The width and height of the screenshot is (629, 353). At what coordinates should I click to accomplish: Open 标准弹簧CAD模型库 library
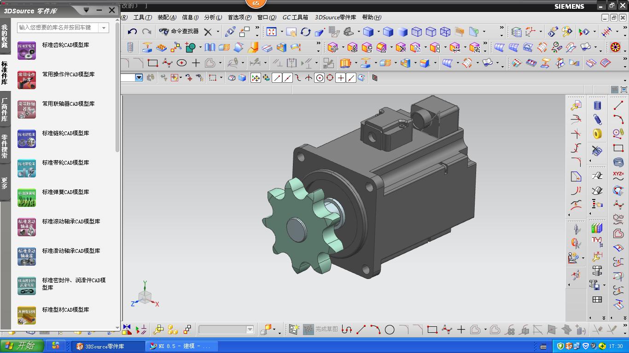[x=66, y=192]
